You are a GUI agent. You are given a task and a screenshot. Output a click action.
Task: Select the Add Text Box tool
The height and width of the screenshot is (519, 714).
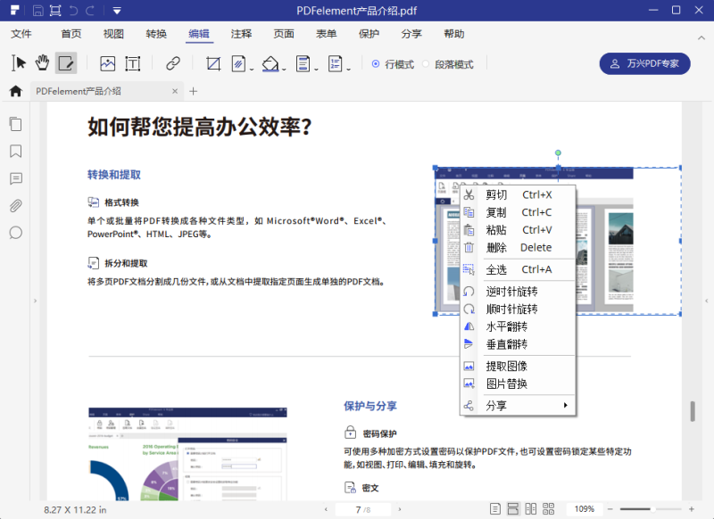coord(134,63)
